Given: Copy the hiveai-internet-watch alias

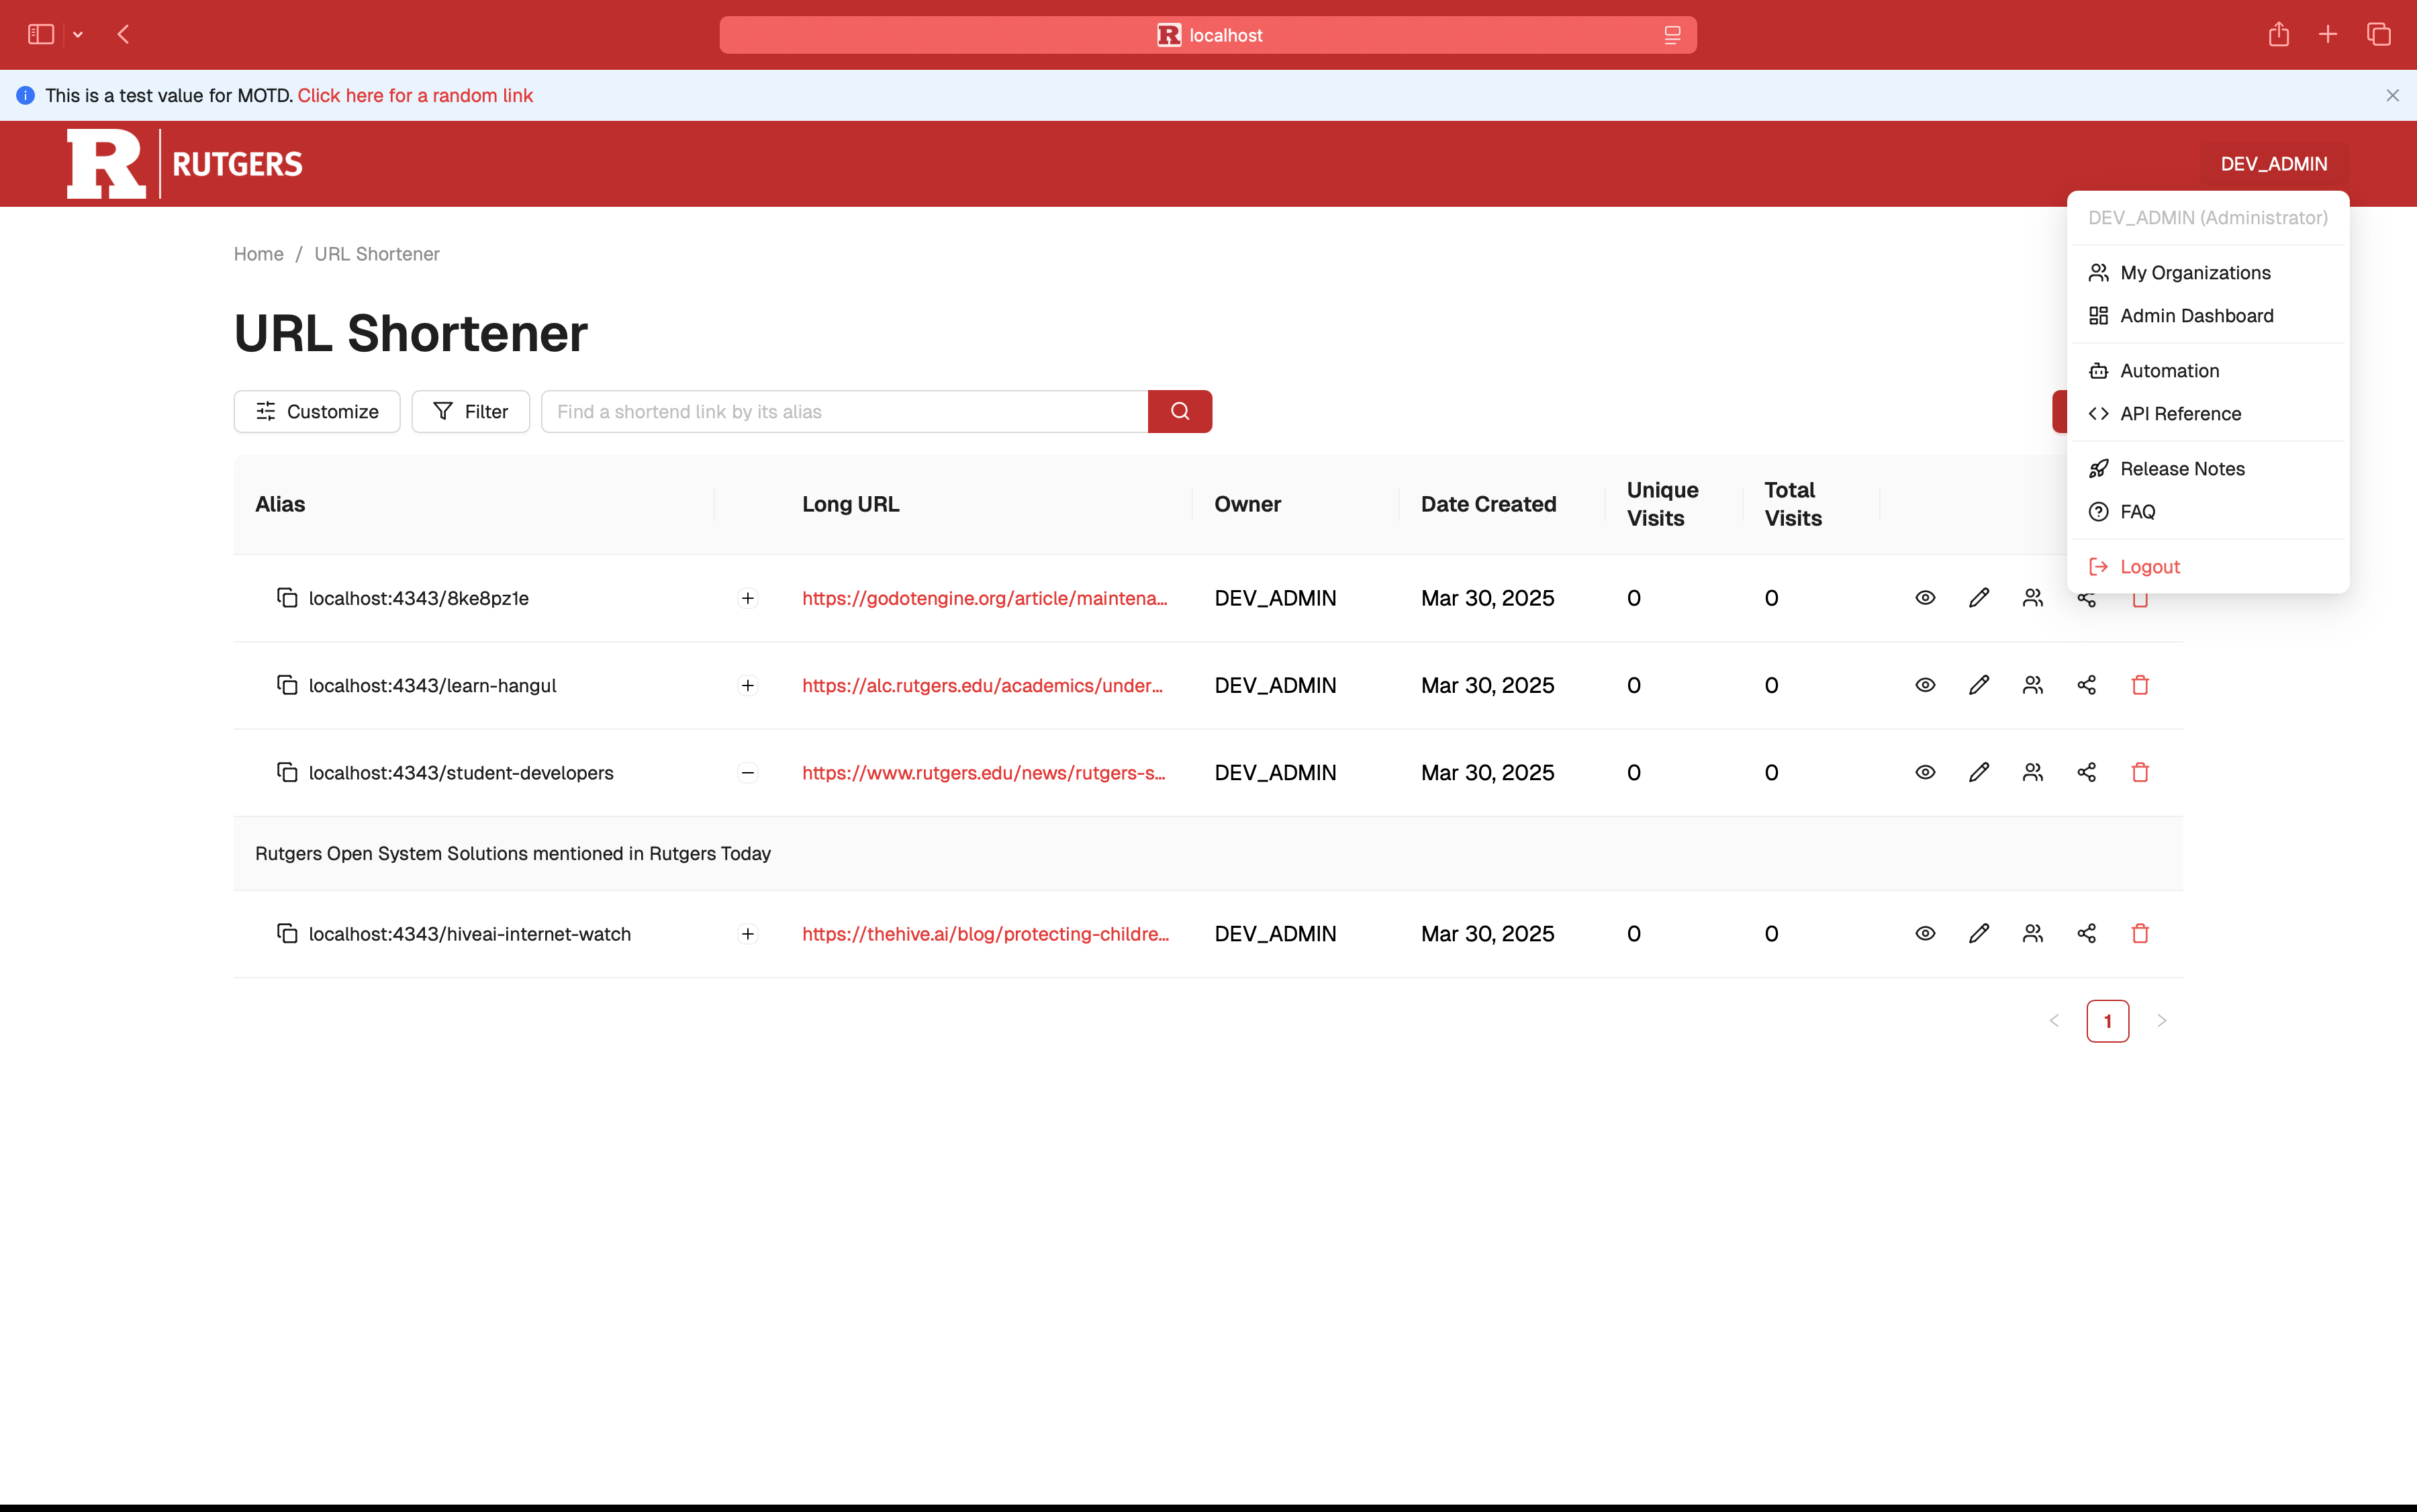Looking at the screenshot, I should coord(287,933).
